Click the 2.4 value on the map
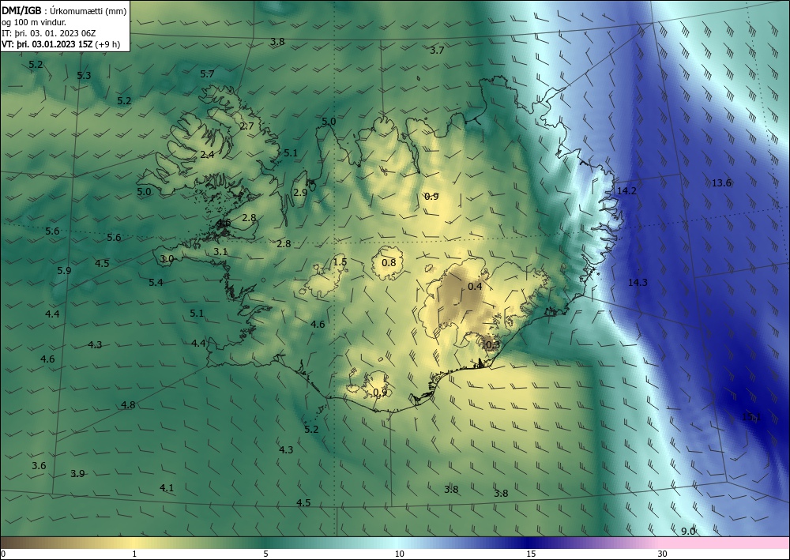 pos(207,154)
